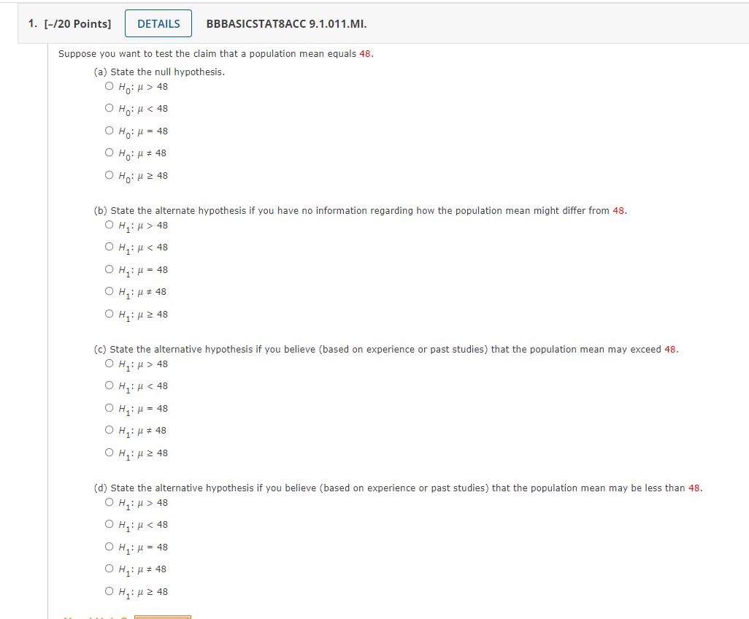Choose H₁: μ = 48 in part (d)
Screen dimensions: 749x619
[108, 547]
